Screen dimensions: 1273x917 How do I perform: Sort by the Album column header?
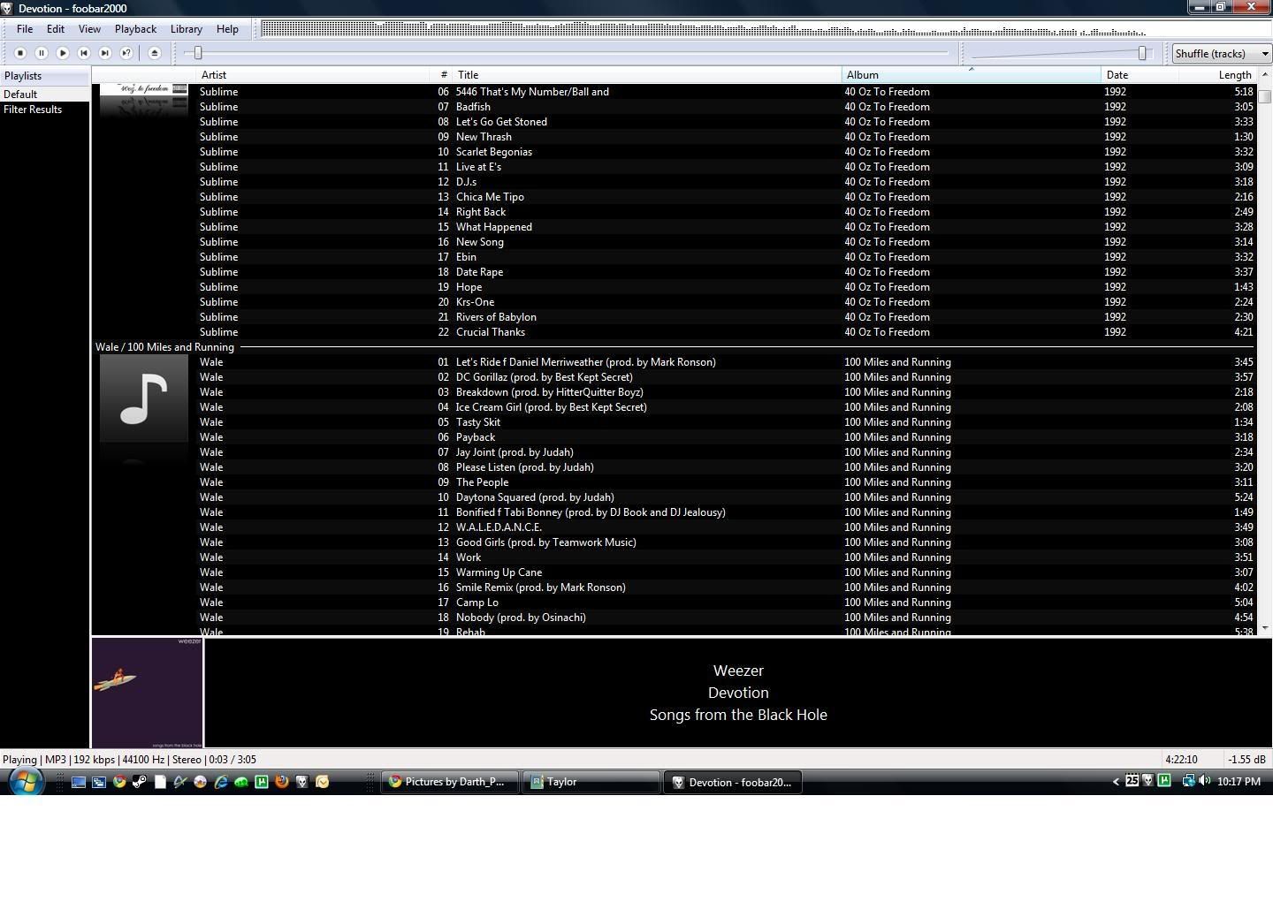click(972, 75)
